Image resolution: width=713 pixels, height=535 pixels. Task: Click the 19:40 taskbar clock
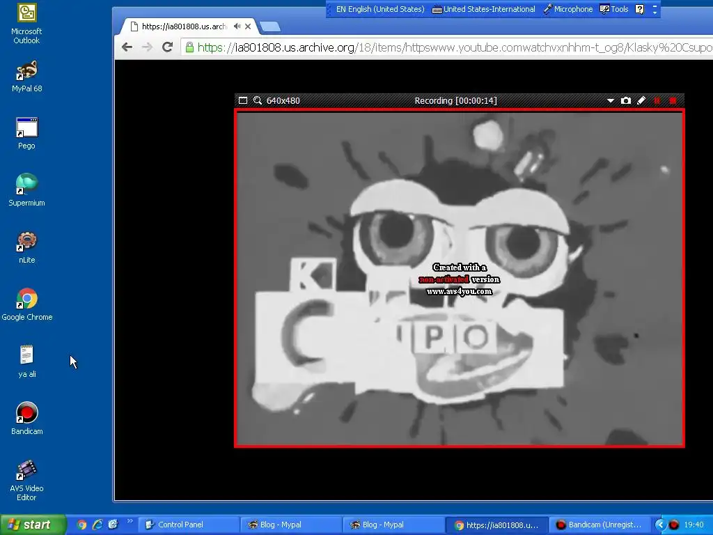(x=694, y=525)
